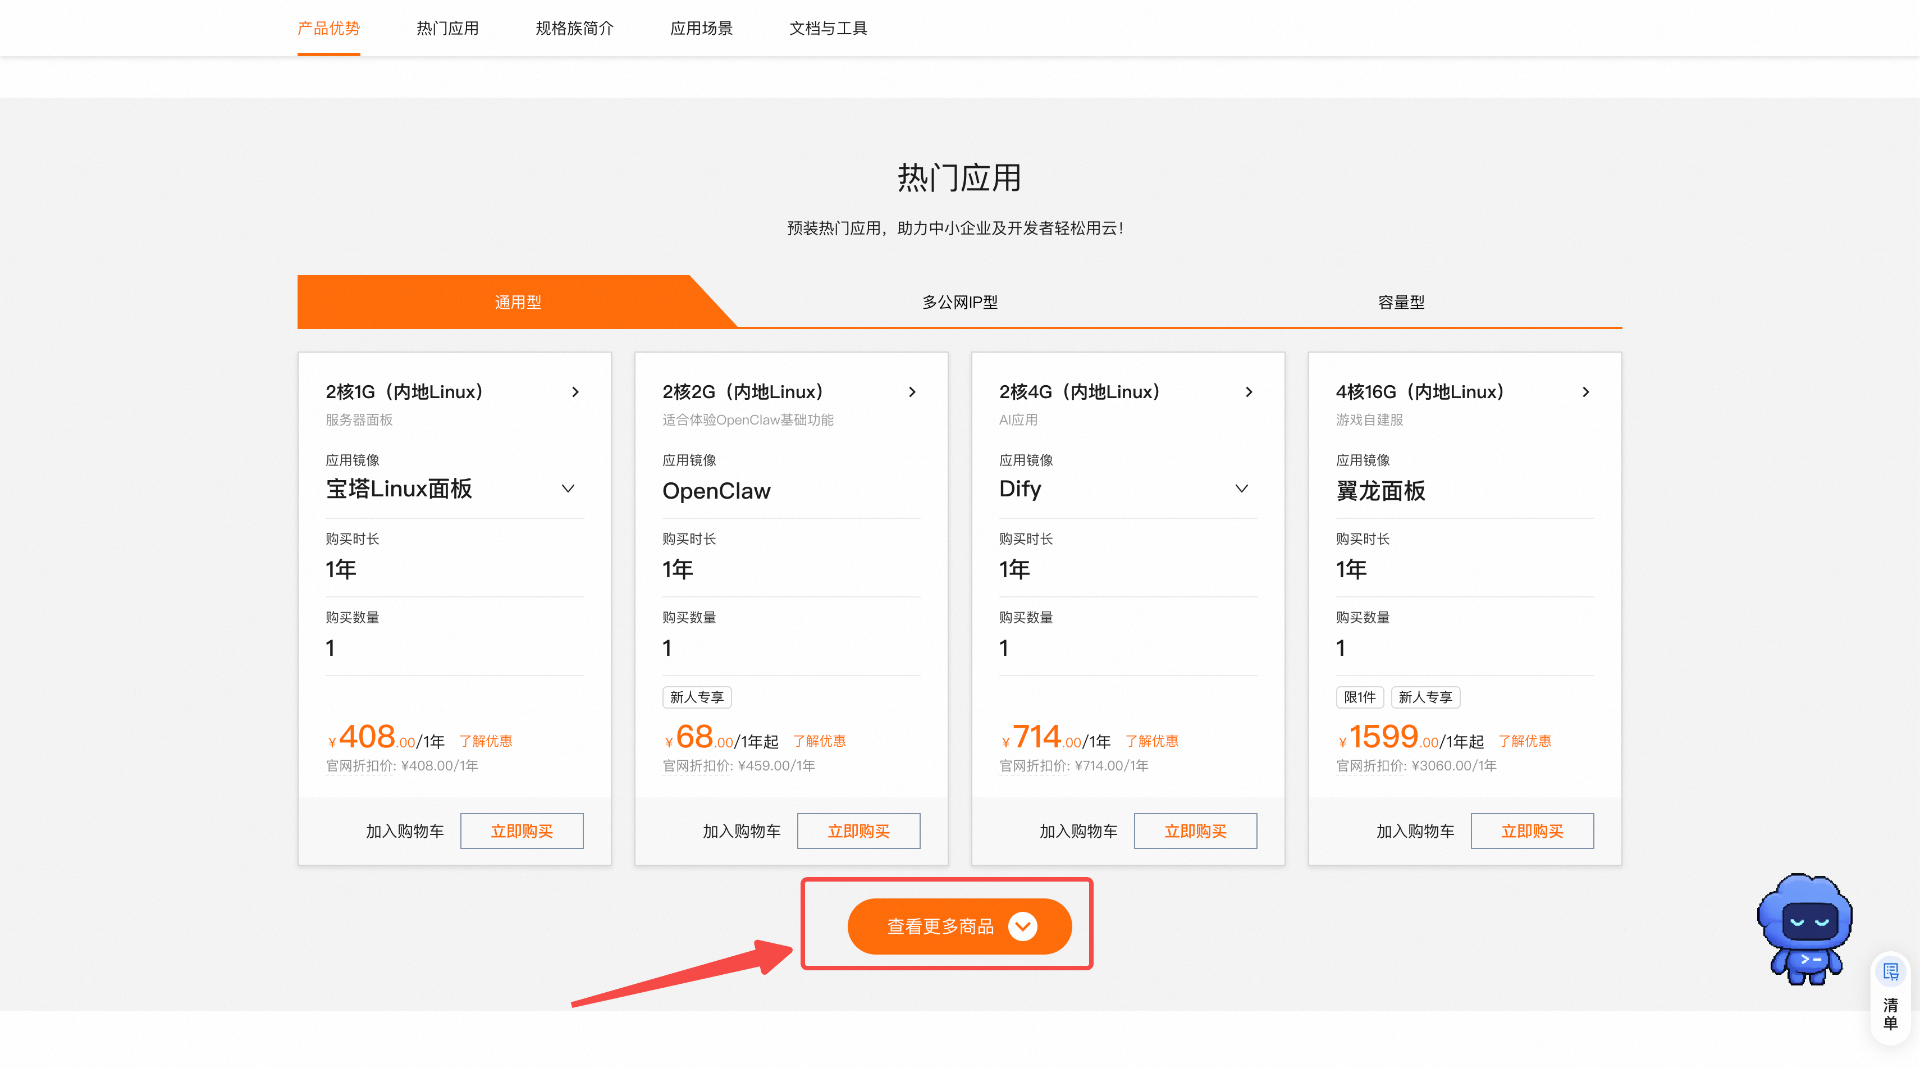Switch to 产品优势 nav tab
The width and height of the screenshot is (1920, 1068).
tap(328, 28)
